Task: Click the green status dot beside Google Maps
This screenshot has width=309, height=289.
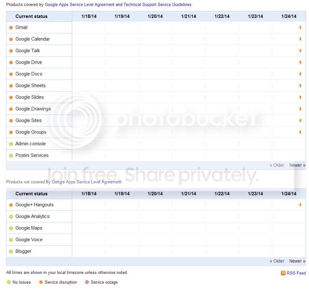Action: 11,228
